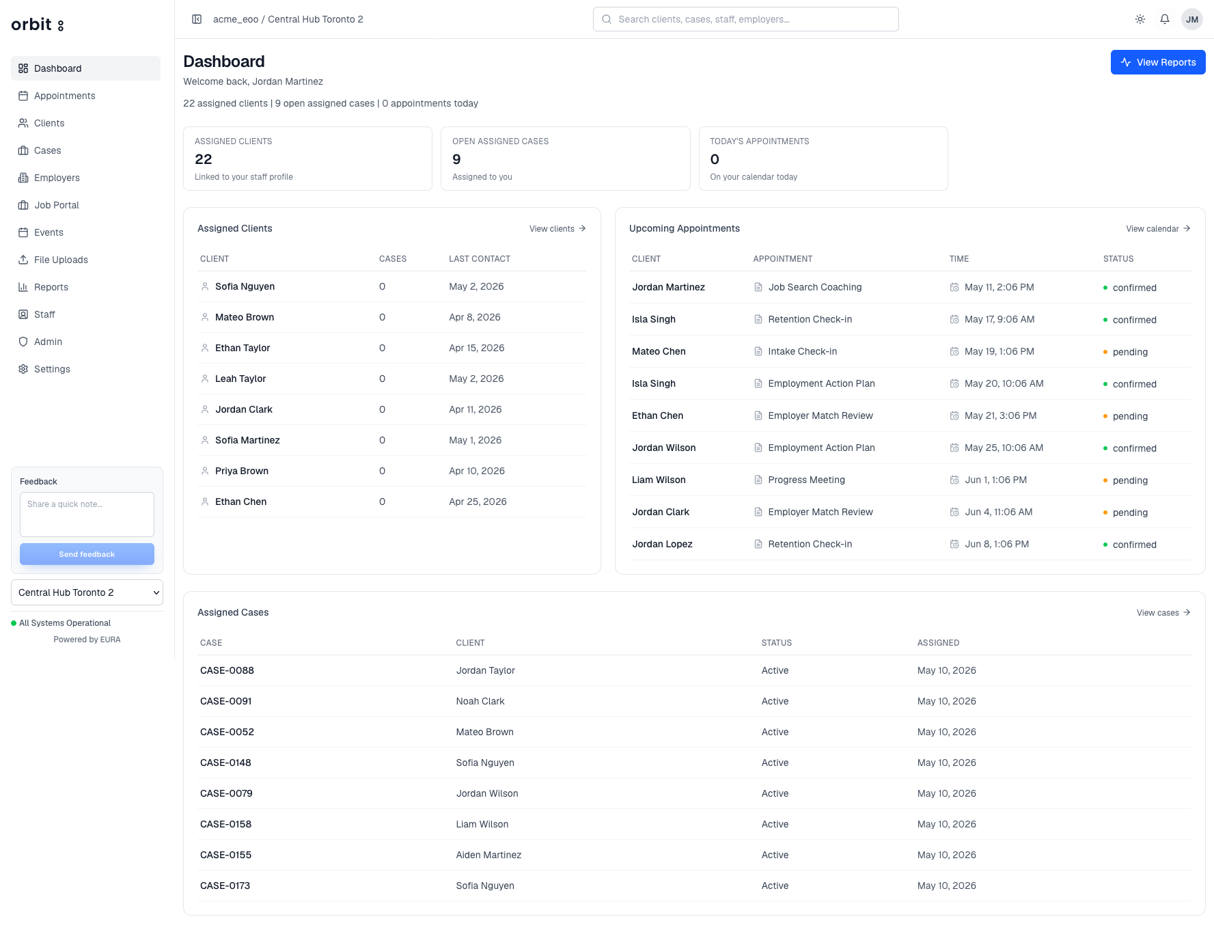Navigate to Cases in sidebar
The height and width of the screenshot is (932, 1214).
[85, 150]
